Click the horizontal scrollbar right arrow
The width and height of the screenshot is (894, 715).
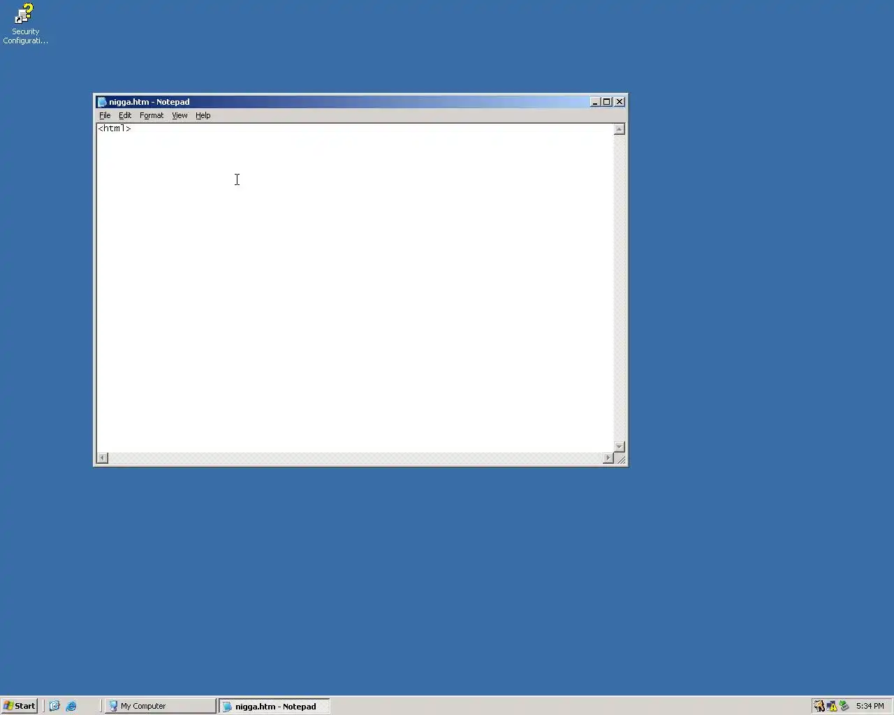608,458
